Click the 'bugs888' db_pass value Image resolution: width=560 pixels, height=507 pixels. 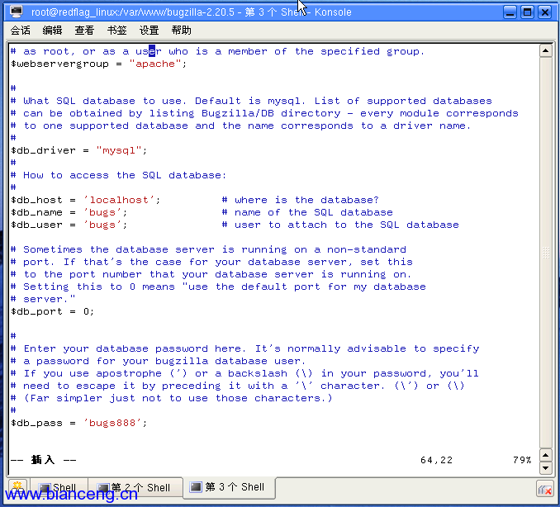tap(112, 423)
